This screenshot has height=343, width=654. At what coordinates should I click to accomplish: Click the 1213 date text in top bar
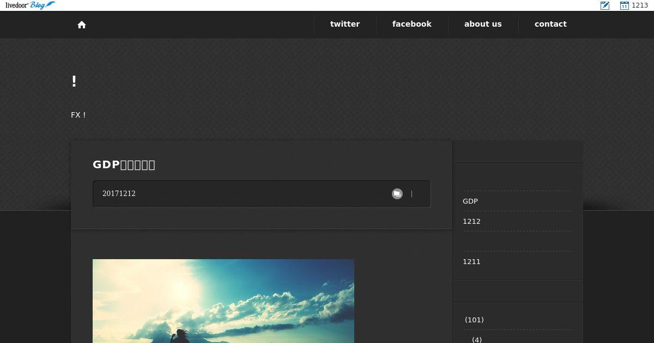pos(640,5)
